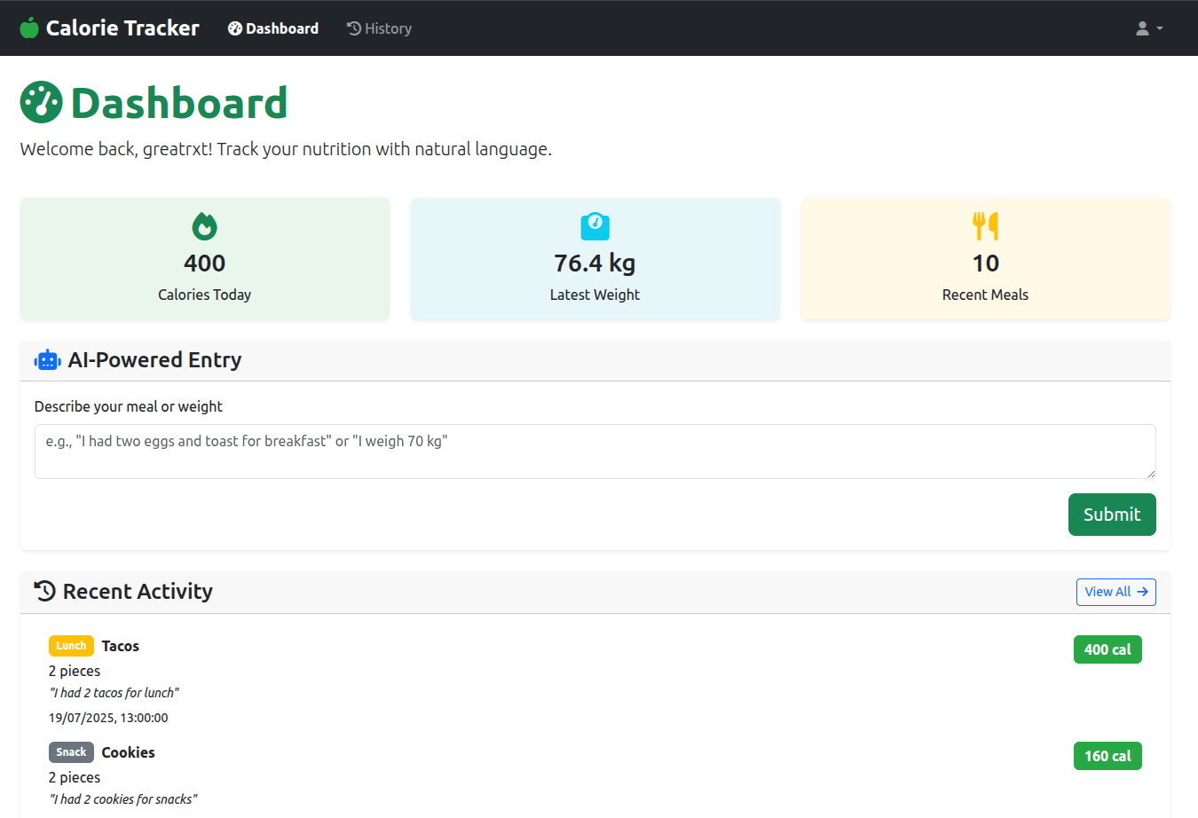
Task: Click the green apple logo icon
Action: pyautogui.click(x=29, y=28)
